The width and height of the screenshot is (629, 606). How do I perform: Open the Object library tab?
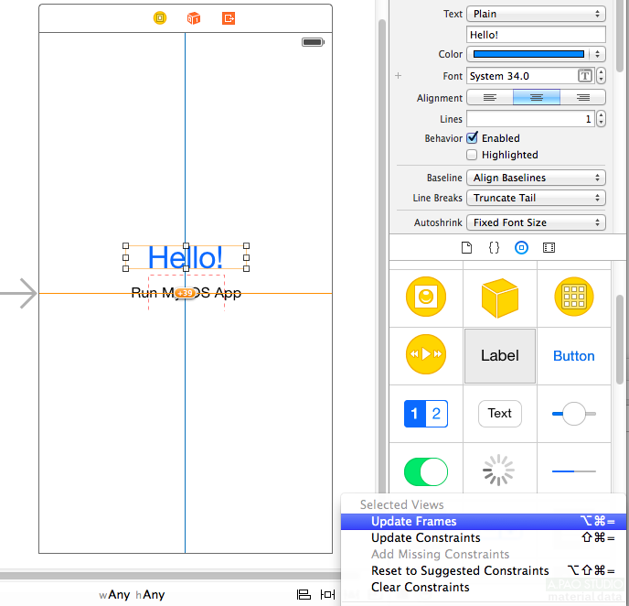521,247
